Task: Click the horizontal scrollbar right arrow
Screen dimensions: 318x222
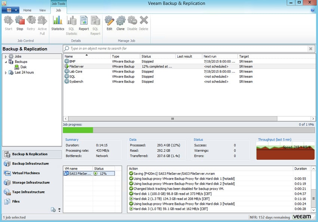Action: pyautogui.click(x=313, y=119)
